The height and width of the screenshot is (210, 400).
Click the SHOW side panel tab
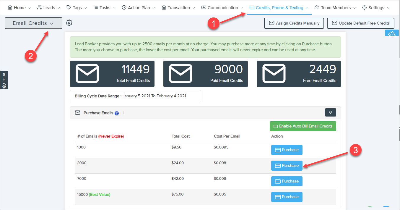(x=4, y=80)
